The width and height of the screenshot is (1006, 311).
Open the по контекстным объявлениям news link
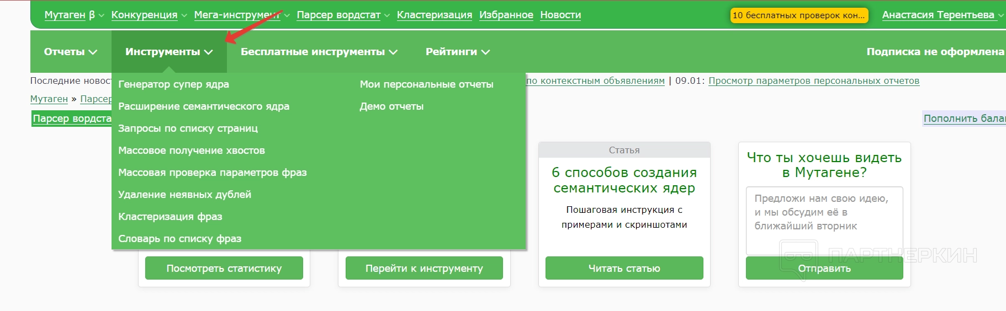[x=596, y=81]
